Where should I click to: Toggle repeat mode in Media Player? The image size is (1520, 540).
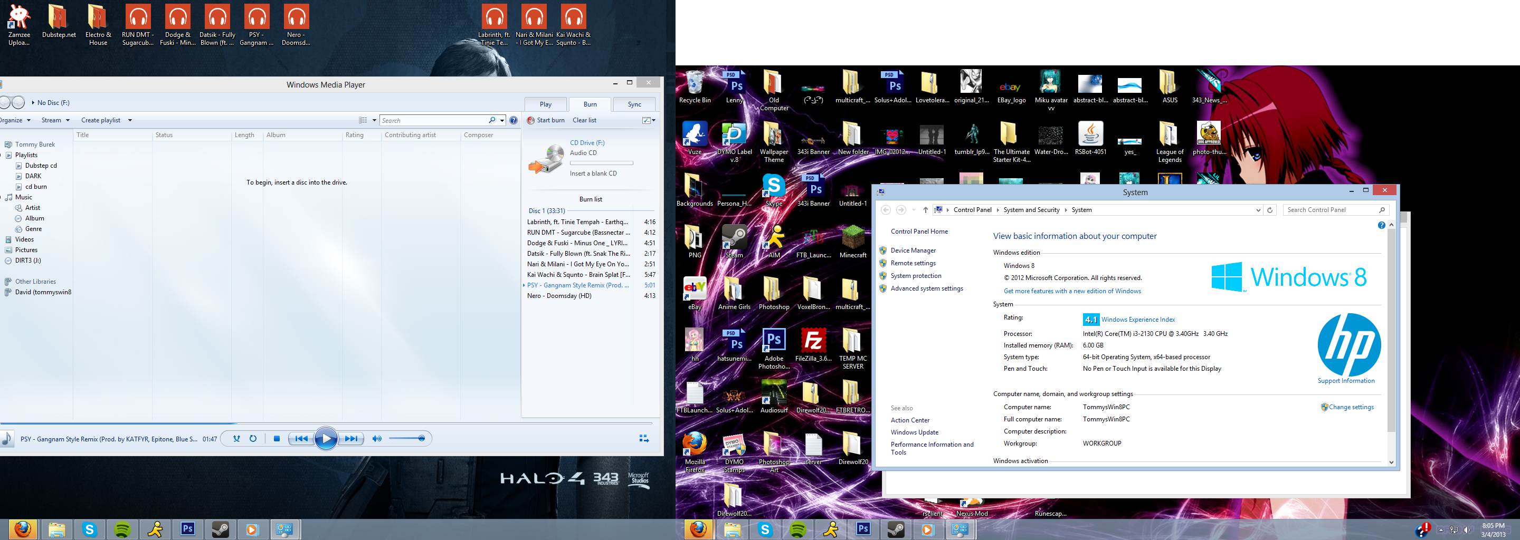(253, 439)
